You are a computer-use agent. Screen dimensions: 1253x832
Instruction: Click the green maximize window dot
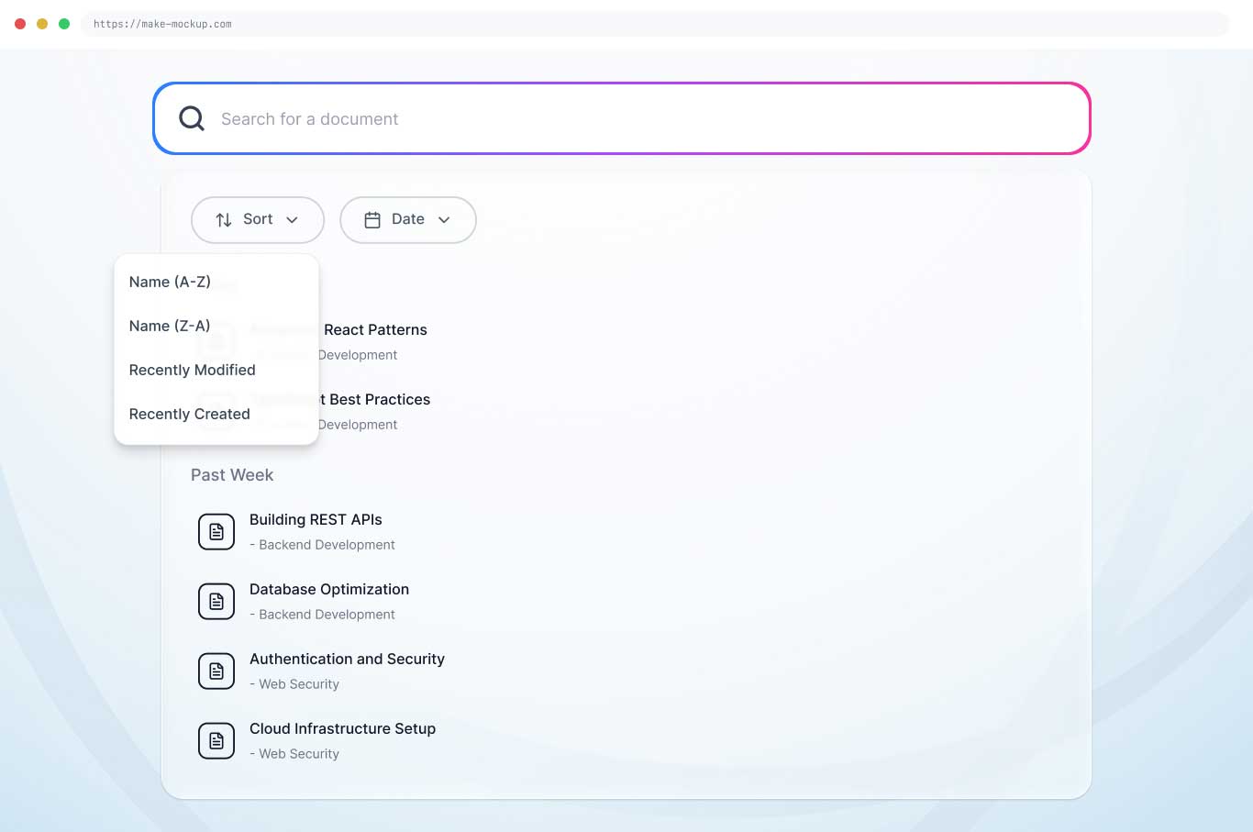coord(64,24)
